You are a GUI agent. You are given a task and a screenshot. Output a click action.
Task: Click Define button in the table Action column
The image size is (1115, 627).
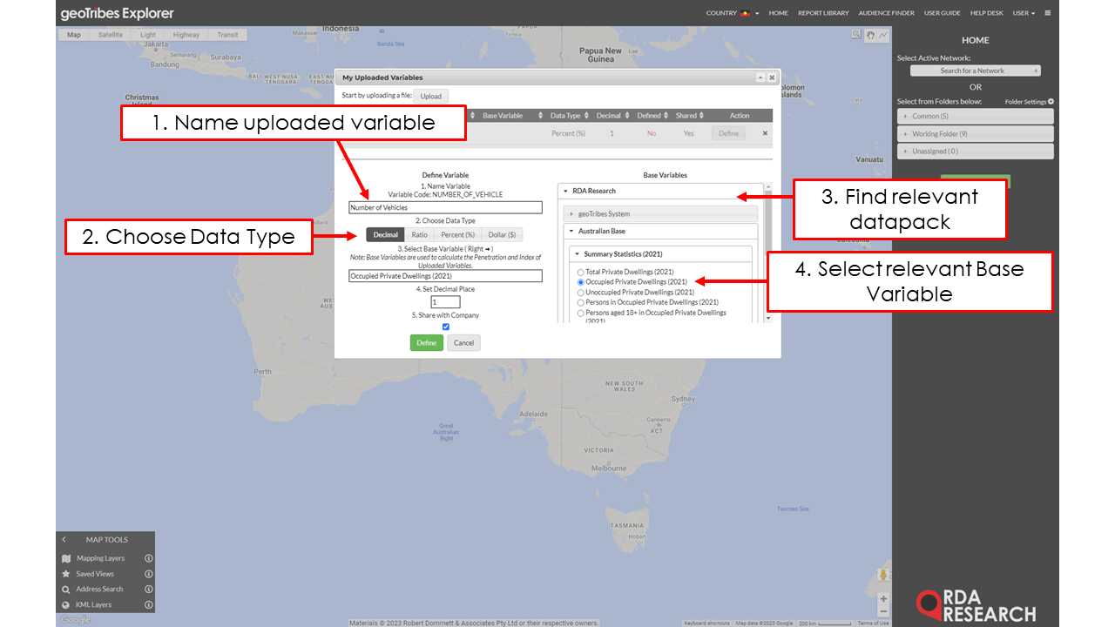coord(728,133)
